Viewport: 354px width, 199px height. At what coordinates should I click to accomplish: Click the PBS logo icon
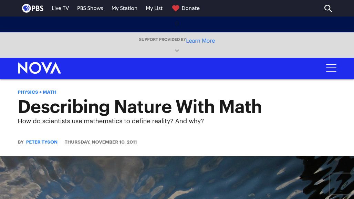coord(32,8)
